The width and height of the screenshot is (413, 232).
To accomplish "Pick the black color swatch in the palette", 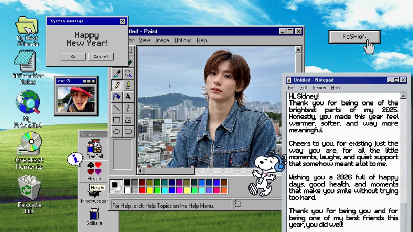I will coord(127,183).
